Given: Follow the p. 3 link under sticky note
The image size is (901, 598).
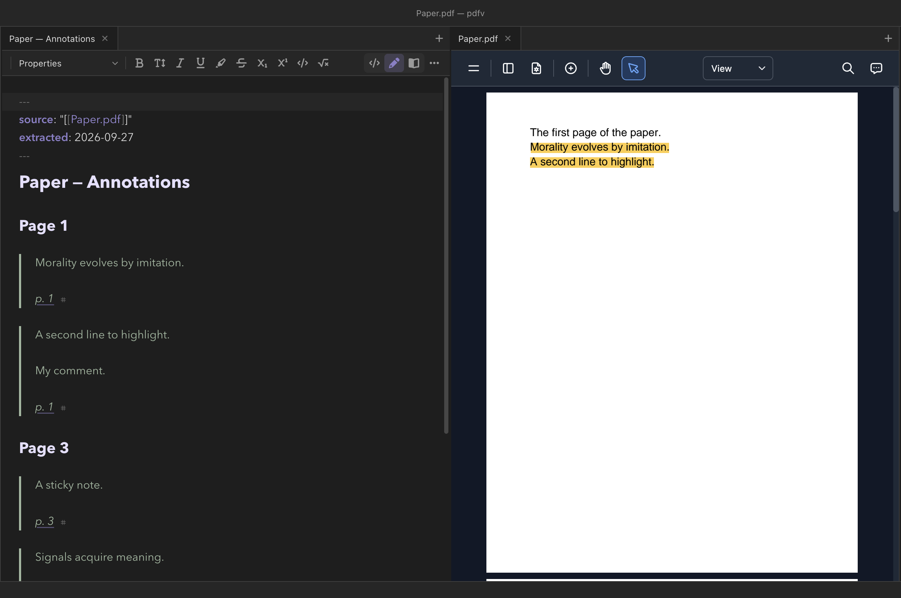Looking at the screenshot, I should [x=44, y=521].
